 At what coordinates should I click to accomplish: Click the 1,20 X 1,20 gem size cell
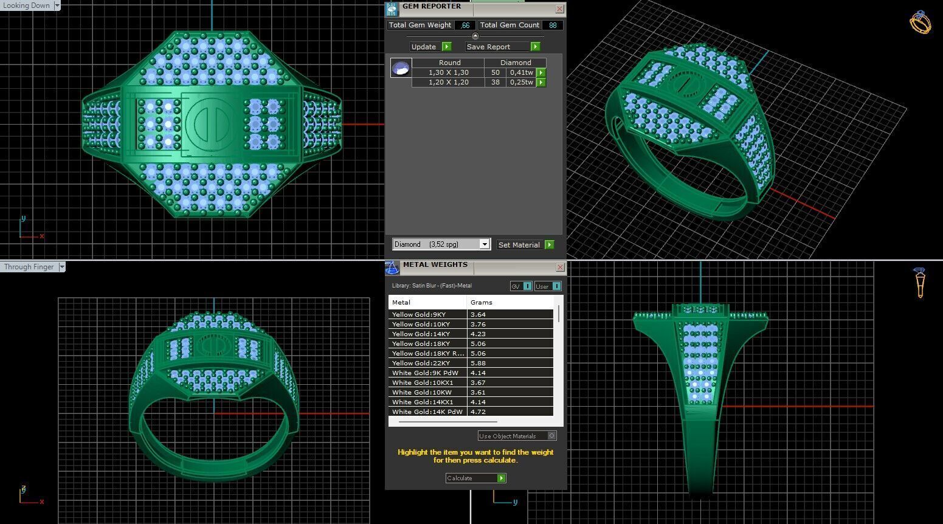click(448, 82)
